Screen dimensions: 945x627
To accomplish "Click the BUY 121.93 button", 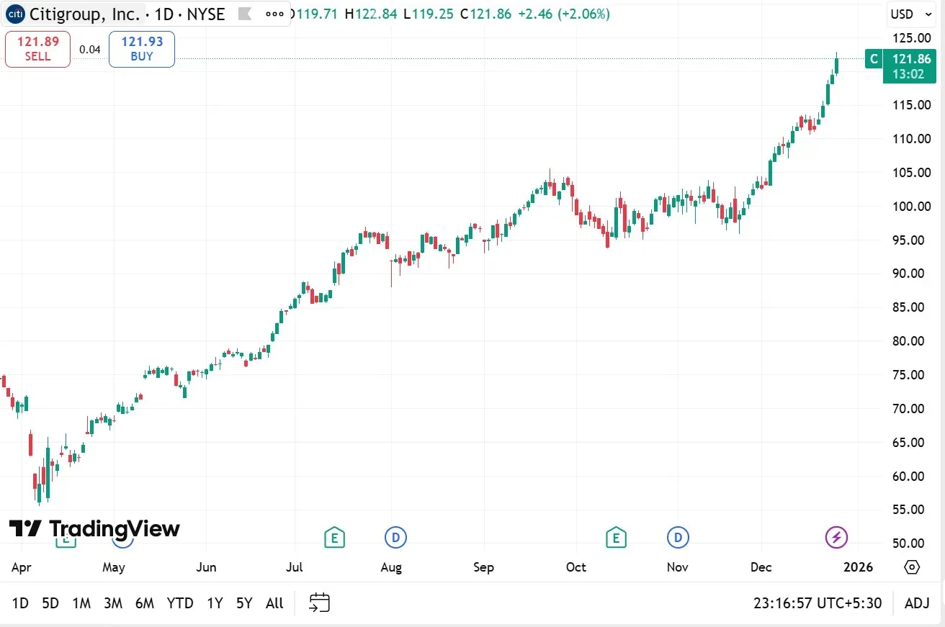I will [x=141, y=48].
